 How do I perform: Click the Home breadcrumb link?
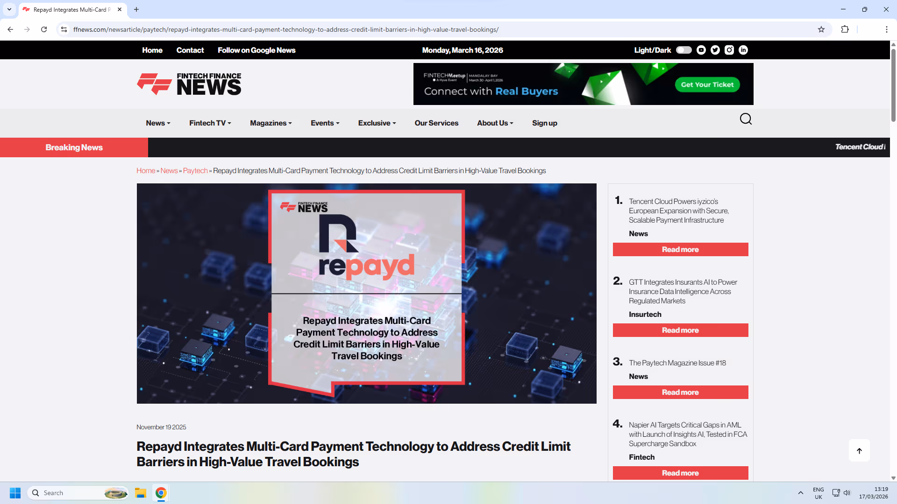point(146,171)
